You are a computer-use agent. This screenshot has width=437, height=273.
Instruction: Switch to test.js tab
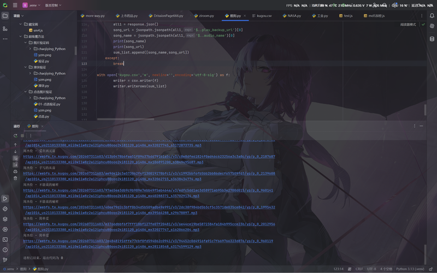tap(346, 16)
